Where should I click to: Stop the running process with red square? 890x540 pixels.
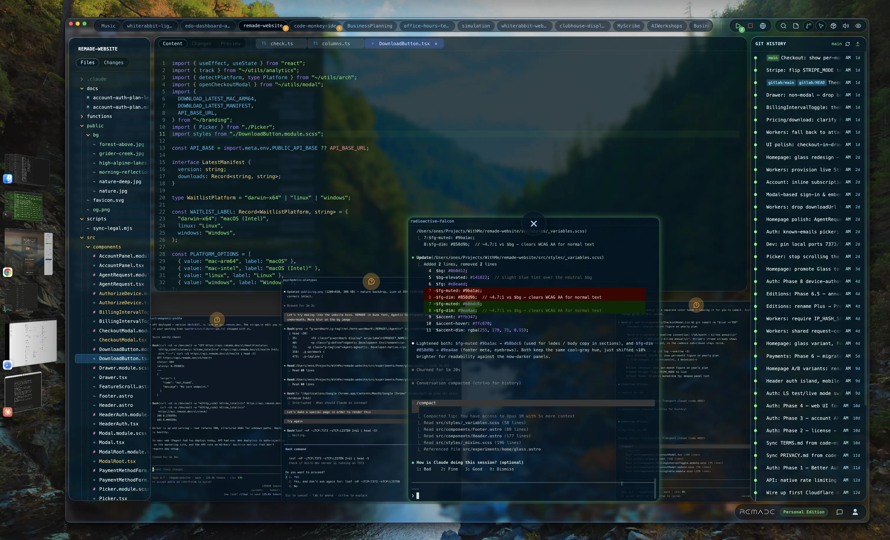[750, 26]
